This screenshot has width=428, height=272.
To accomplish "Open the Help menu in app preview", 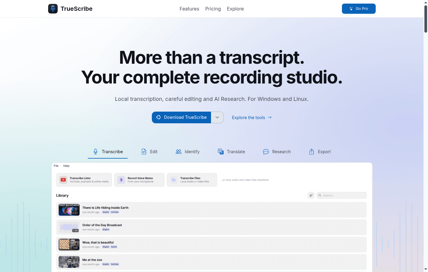I will click(66, 166).
